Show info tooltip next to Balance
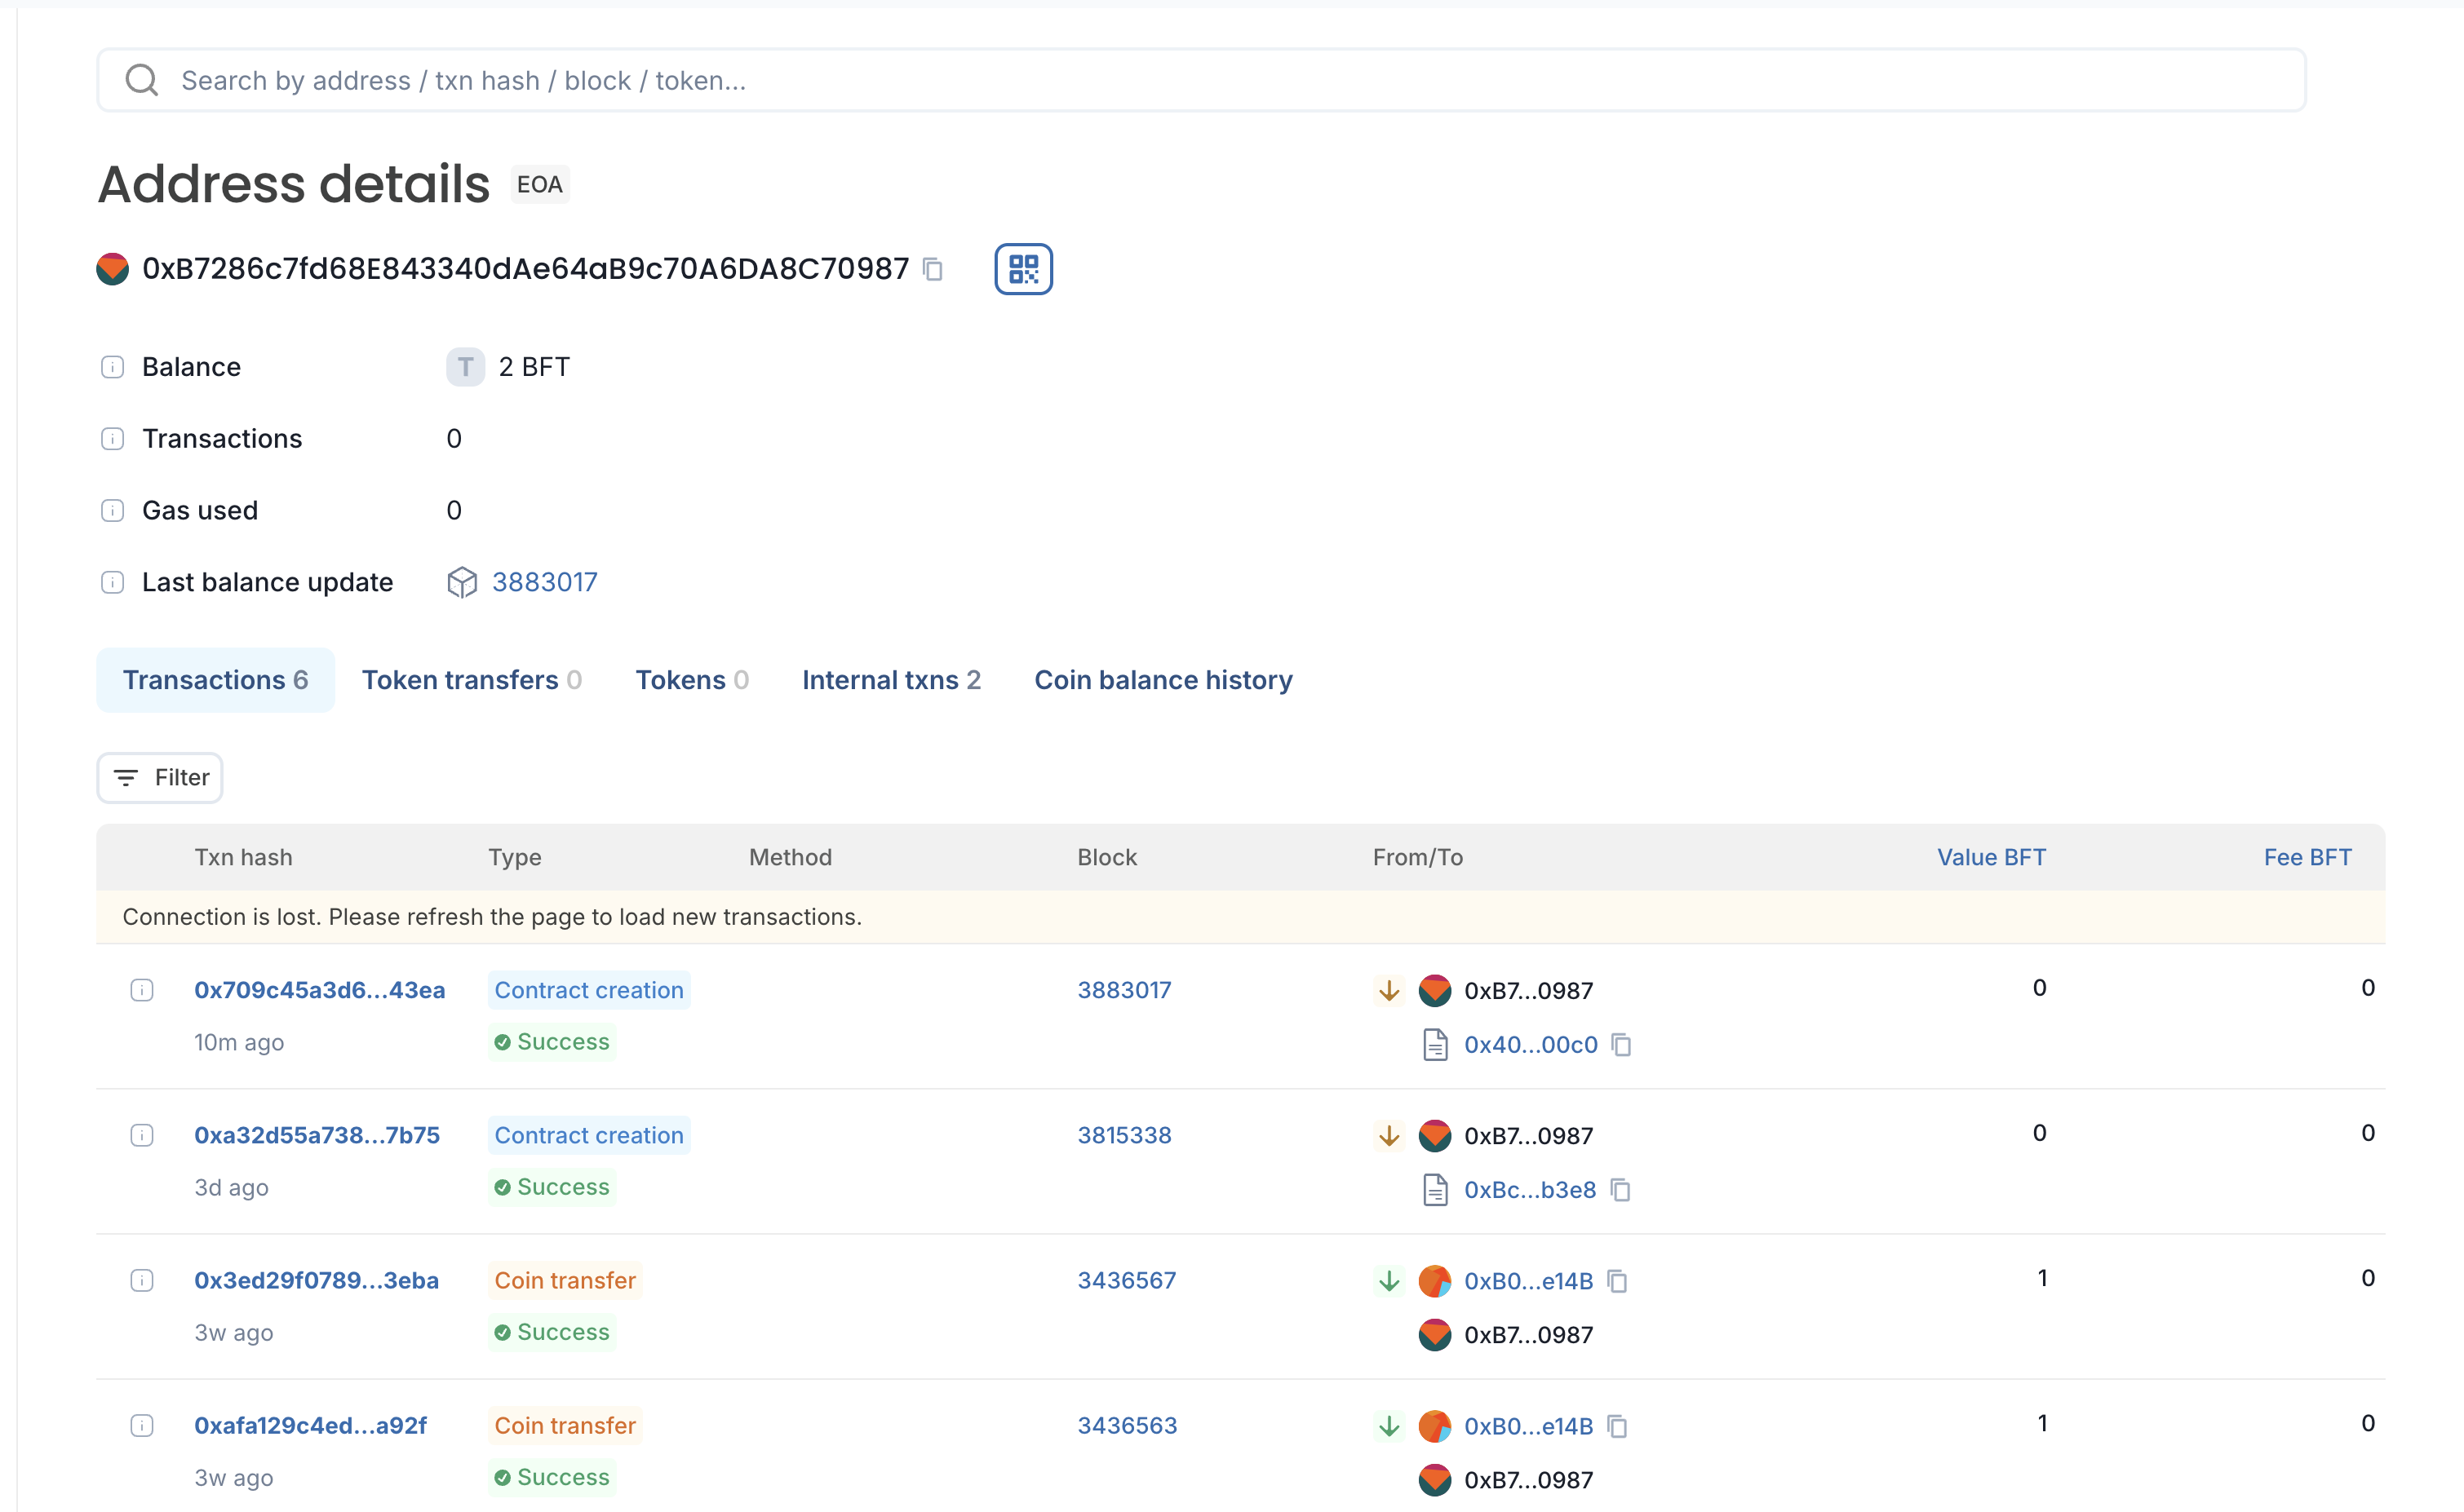Viewport: 2464px width, 1512px height. point(112,367)
